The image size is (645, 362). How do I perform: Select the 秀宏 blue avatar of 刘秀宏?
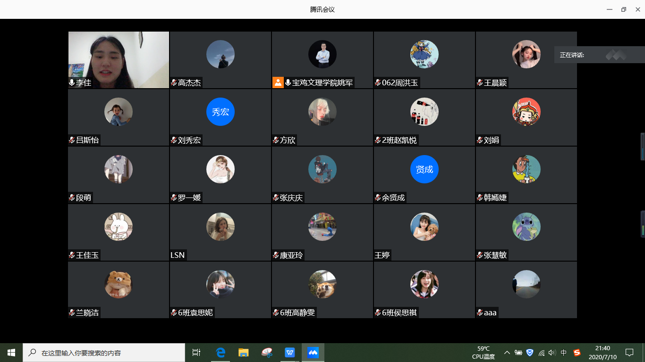point(221,112)
